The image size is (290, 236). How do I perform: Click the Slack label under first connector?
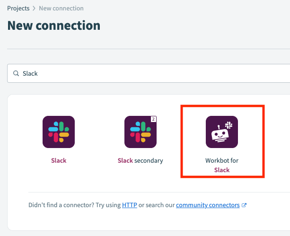click(x=59, y=160)
